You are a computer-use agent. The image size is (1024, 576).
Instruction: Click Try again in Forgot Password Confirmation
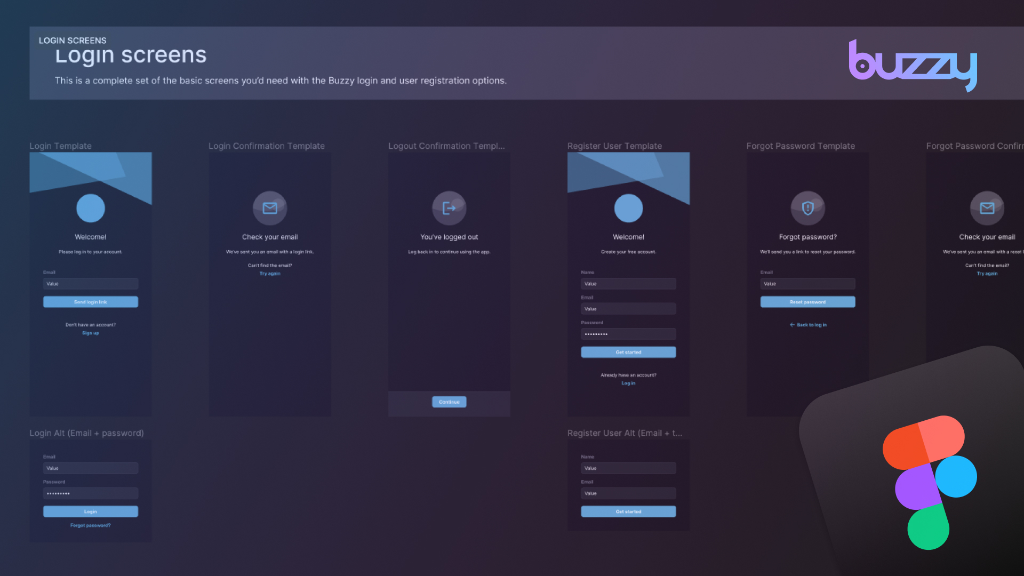click(x=987, y=274)
